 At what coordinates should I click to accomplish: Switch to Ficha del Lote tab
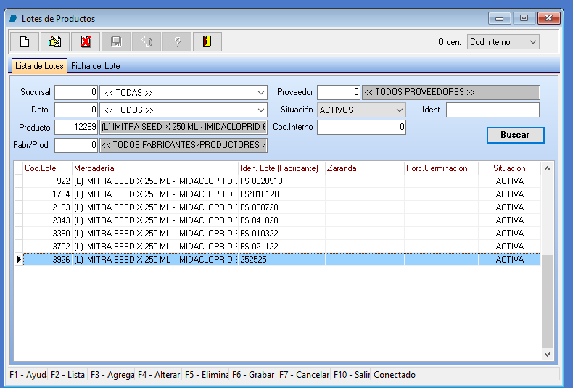pos(95,66)
